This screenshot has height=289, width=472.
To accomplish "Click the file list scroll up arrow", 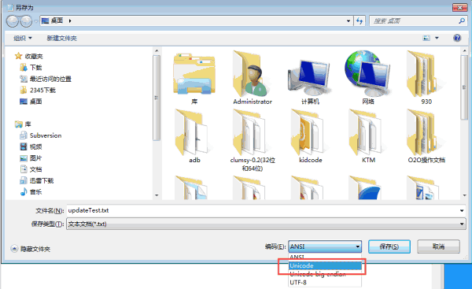I will [464, 50].
